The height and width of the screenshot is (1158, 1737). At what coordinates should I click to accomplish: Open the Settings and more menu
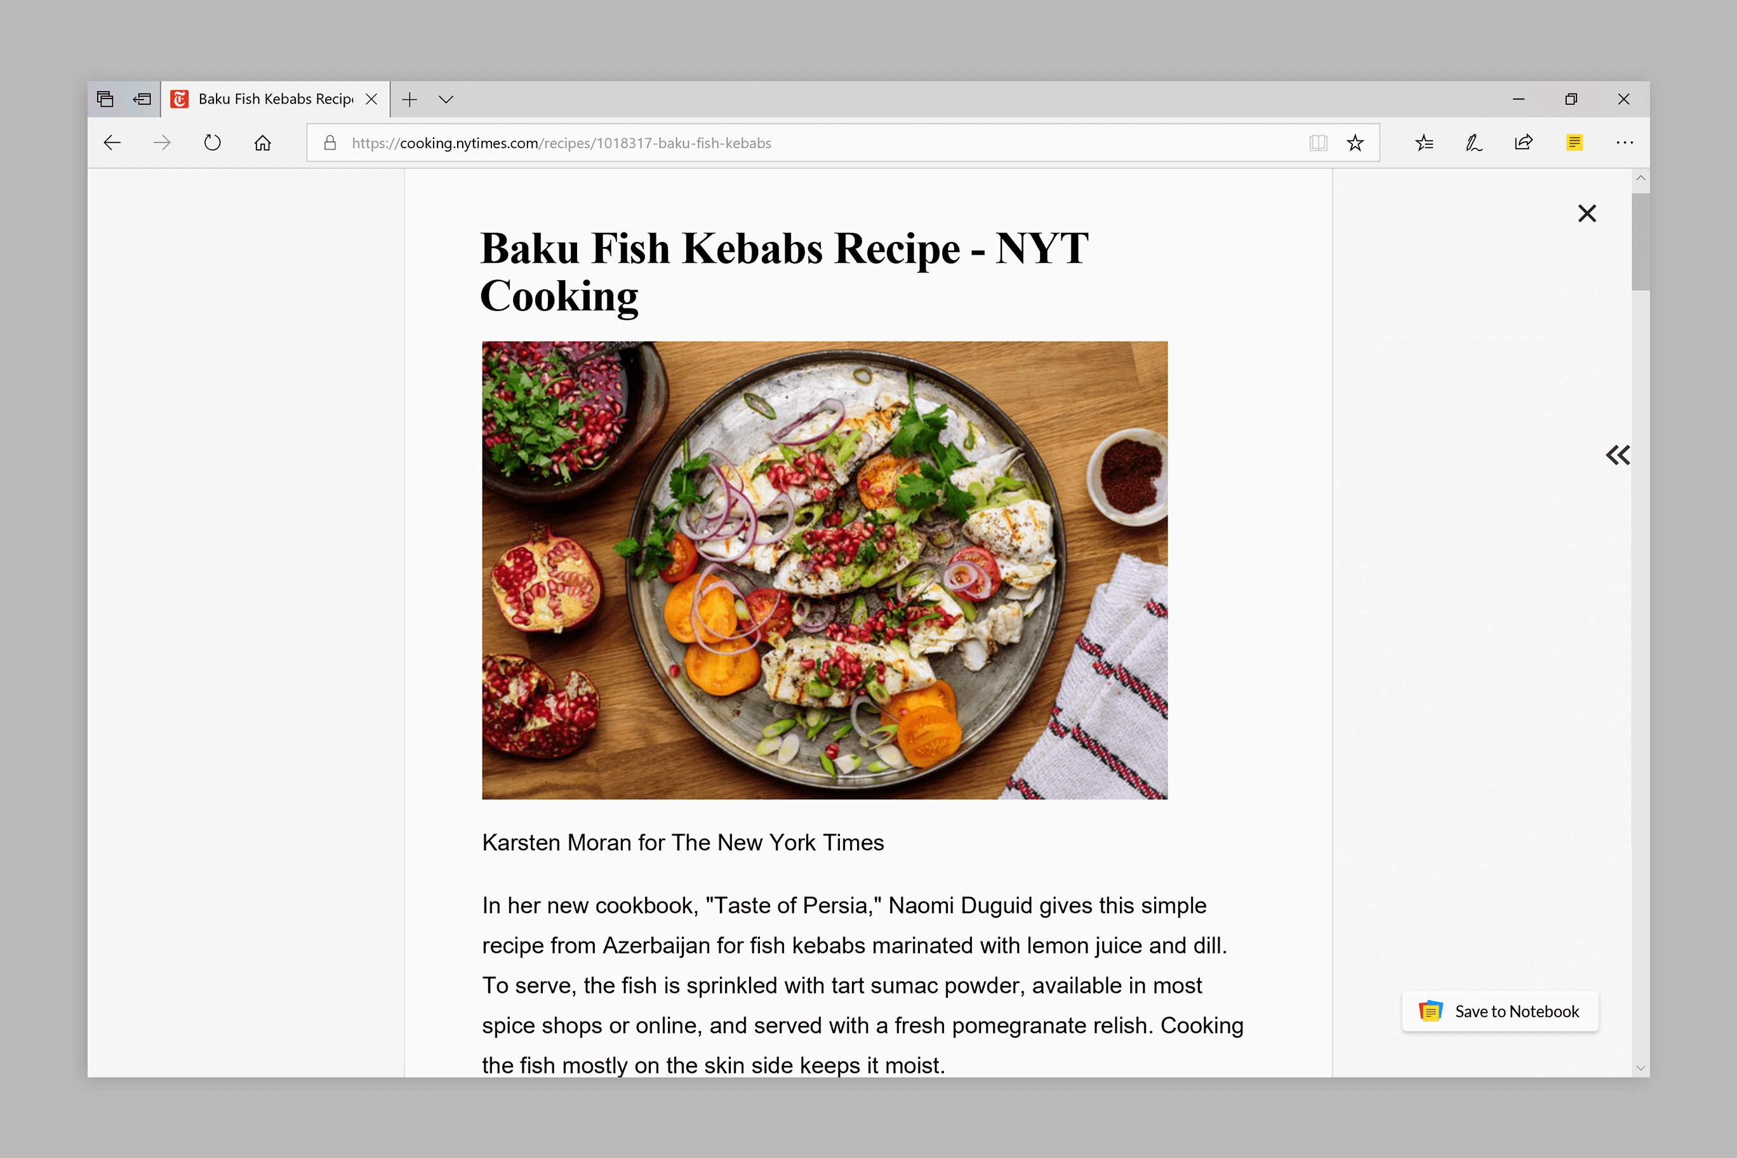(1624, 143)
